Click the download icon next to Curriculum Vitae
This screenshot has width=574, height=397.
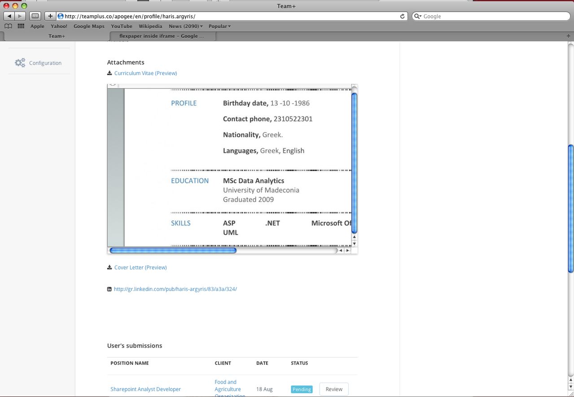point(109,73)
